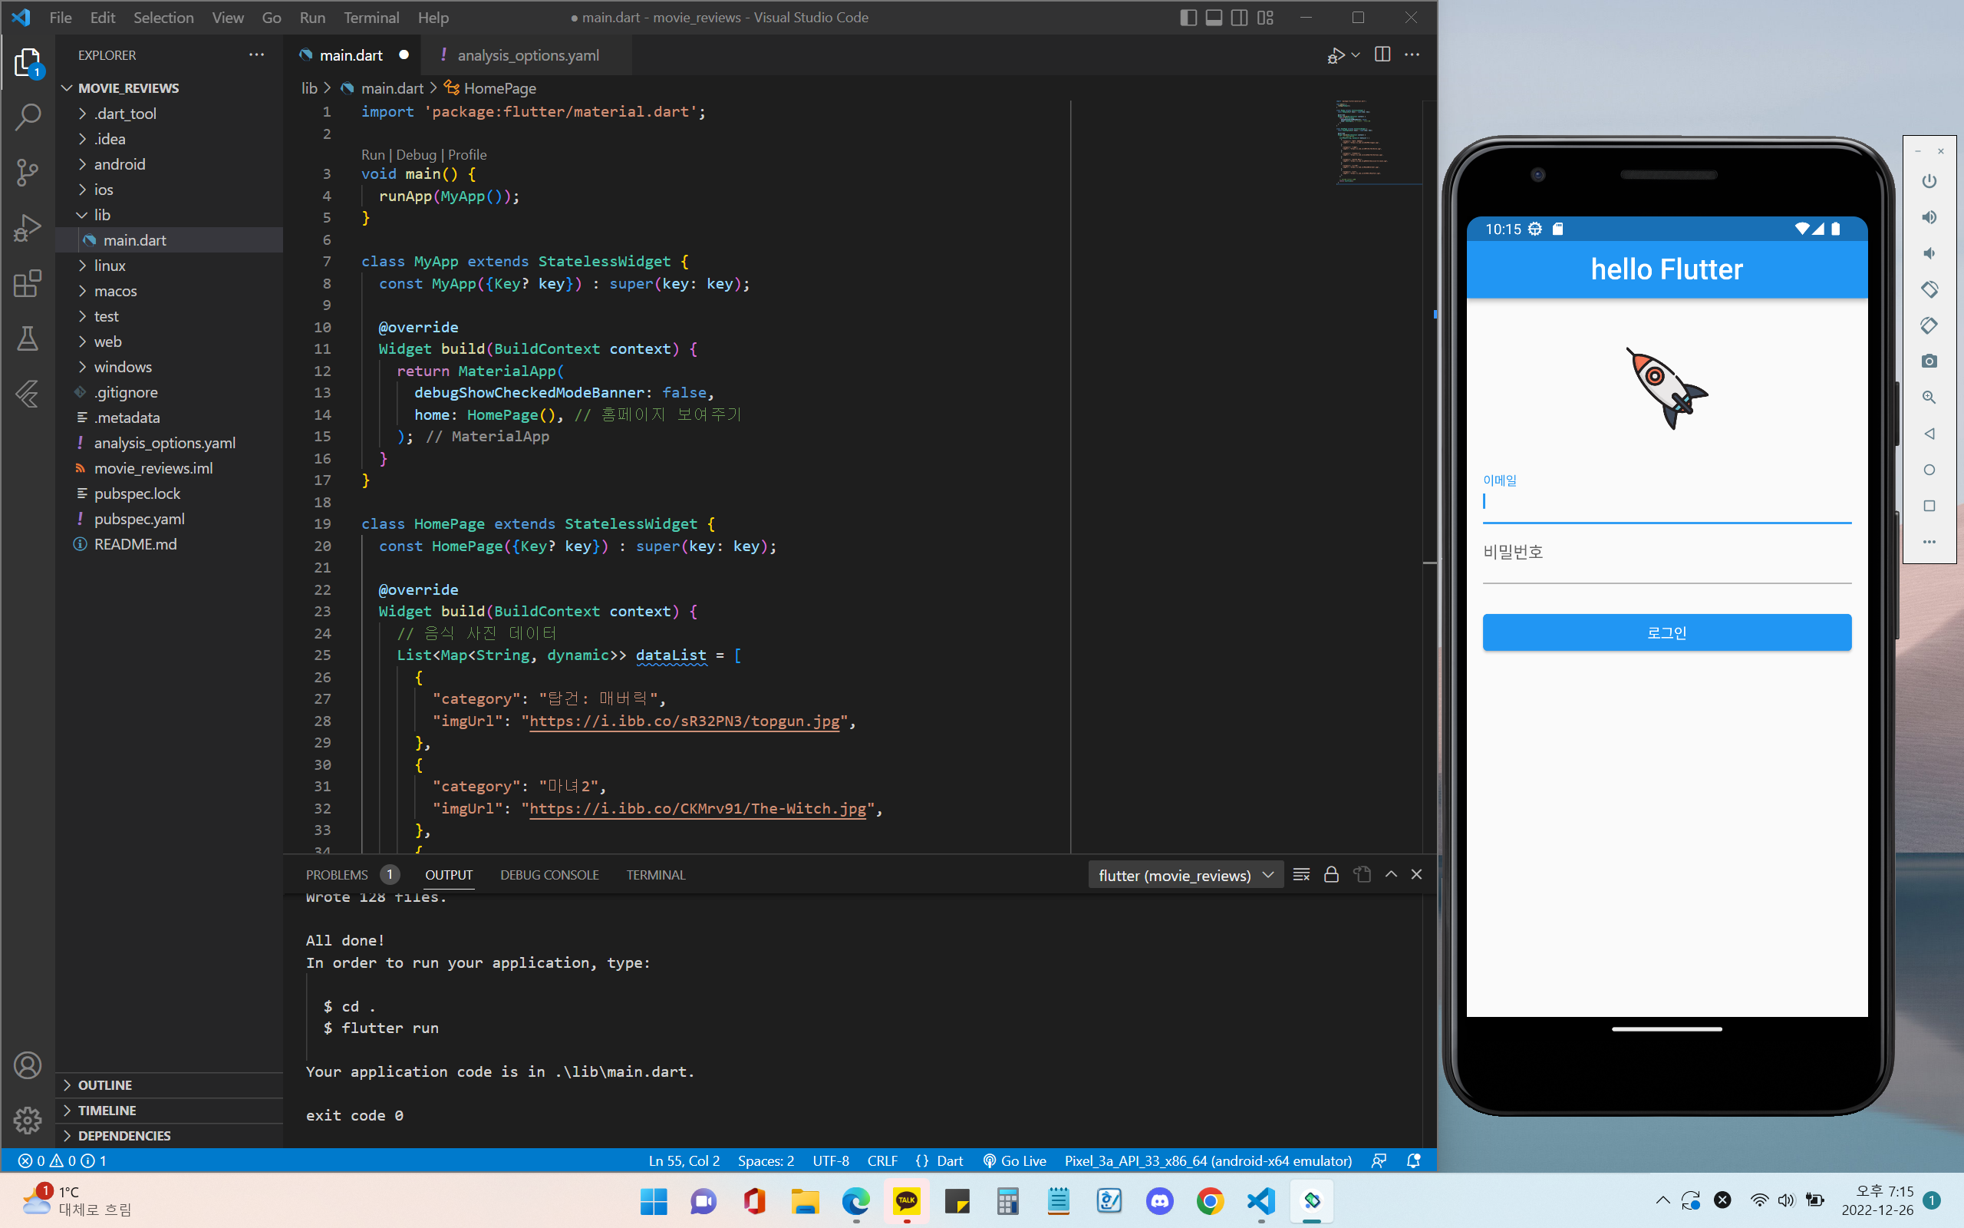
Task: Click the 로그인 button in the emulator
Action: coord(1666,632)
